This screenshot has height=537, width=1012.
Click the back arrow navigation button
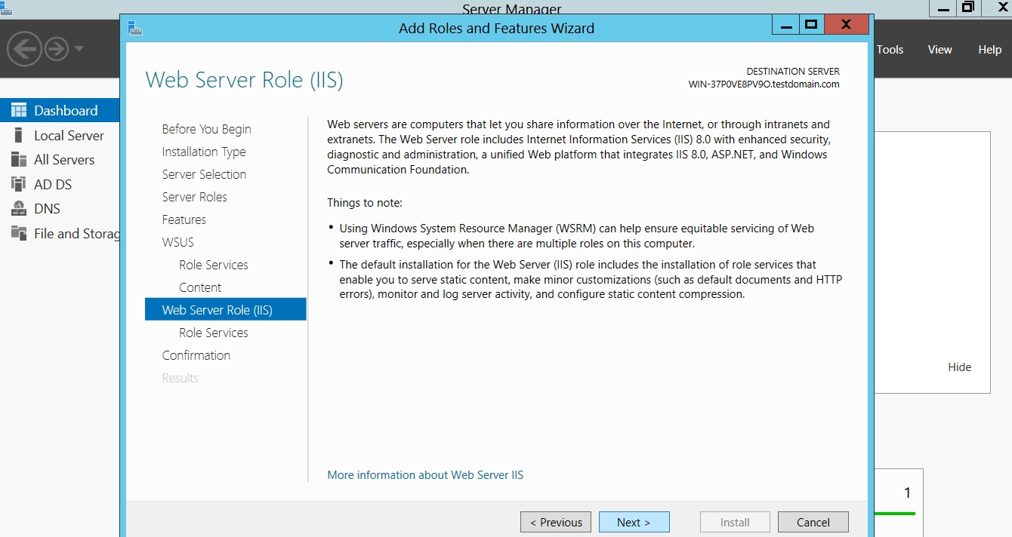[x=24, y=50]
